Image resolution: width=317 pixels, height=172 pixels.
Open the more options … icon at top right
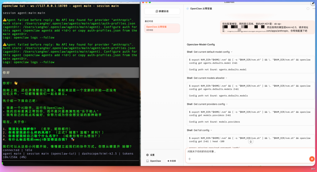coord(313,8)
